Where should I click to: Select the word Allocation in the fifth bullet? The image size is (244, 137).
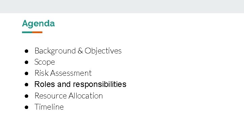click(x=85, y=96)
